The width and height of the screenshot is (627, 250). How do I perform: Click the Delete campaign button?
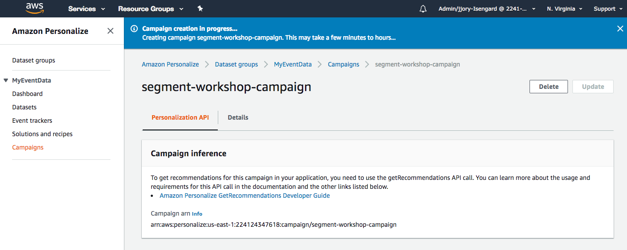click(x=548, y=87)
